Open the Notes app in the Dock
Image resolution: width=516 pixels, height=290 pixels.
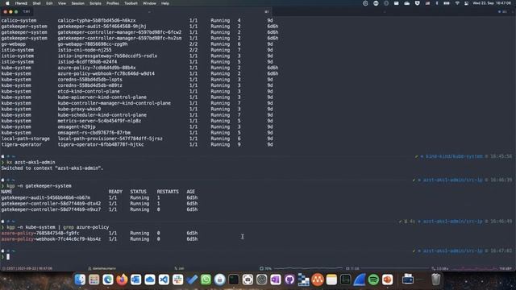click(x=331, y=280)
